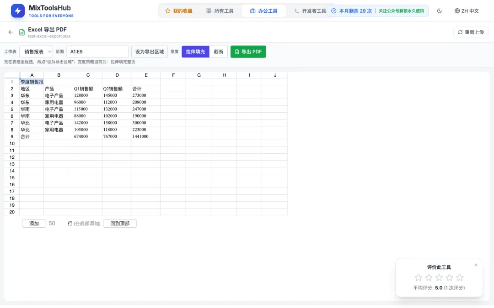Click the Q1销售额 header cell

pyautogui.click(x=87, y=89)
